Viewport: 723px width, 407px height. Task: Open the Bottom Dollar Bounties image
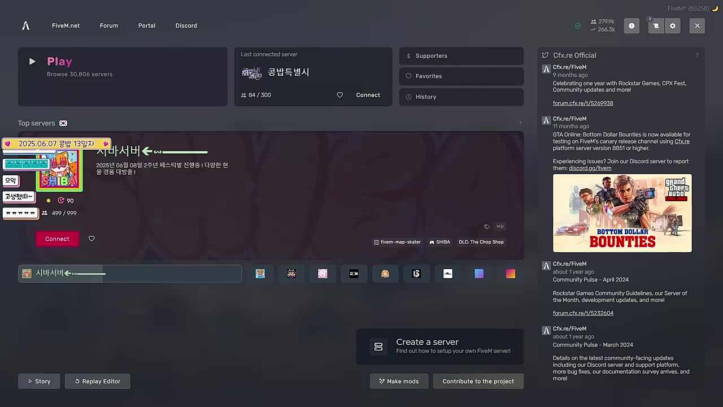[622, 213]
